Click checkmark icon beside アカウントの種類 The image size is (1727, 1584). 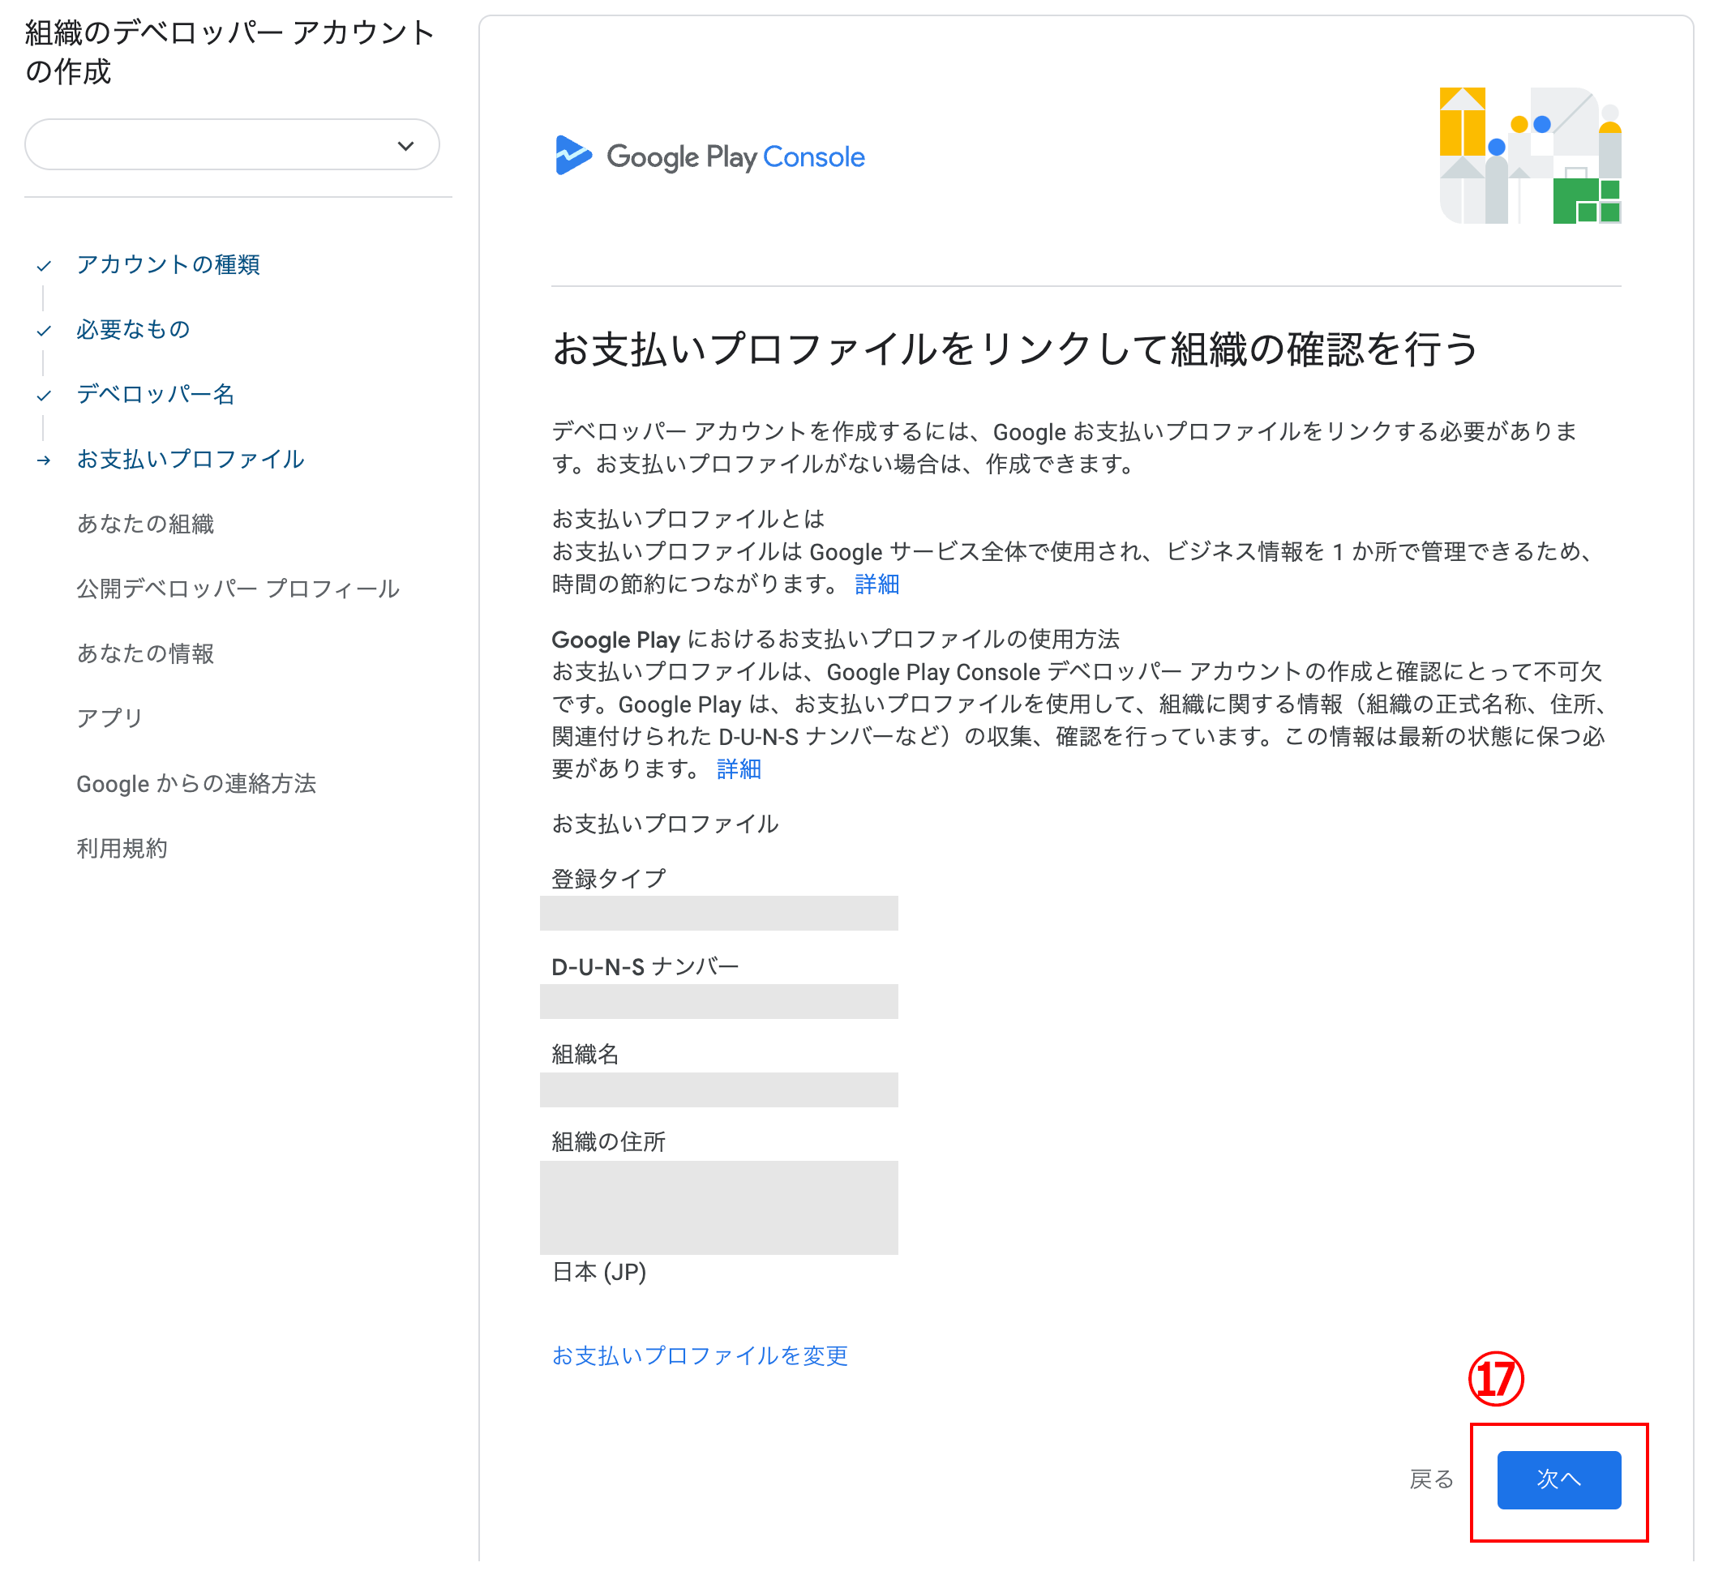click(45, 268)
